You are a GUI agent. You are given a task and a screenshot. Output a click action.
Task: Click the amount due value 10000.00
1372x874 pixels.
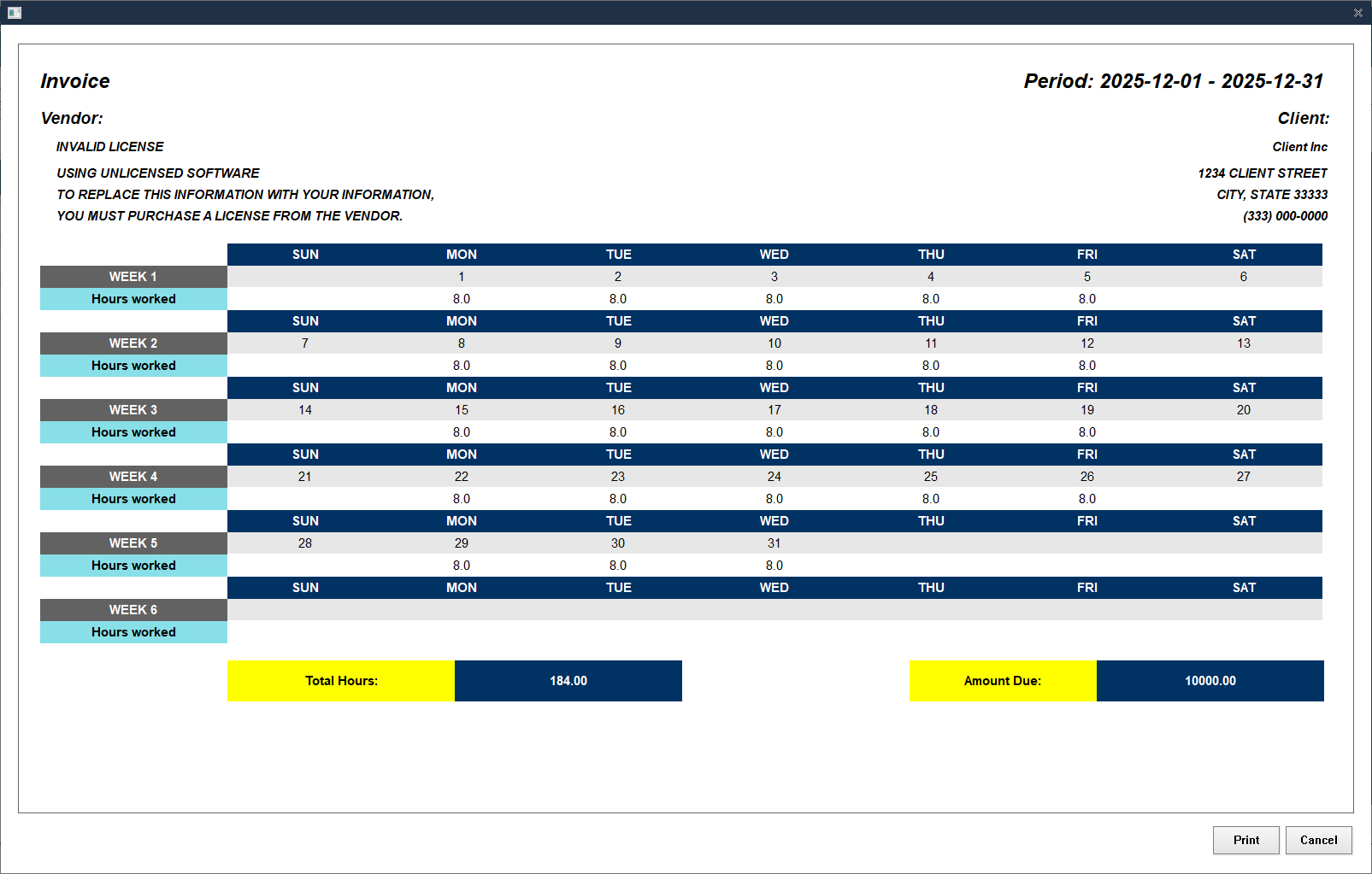click(1210, 681)
